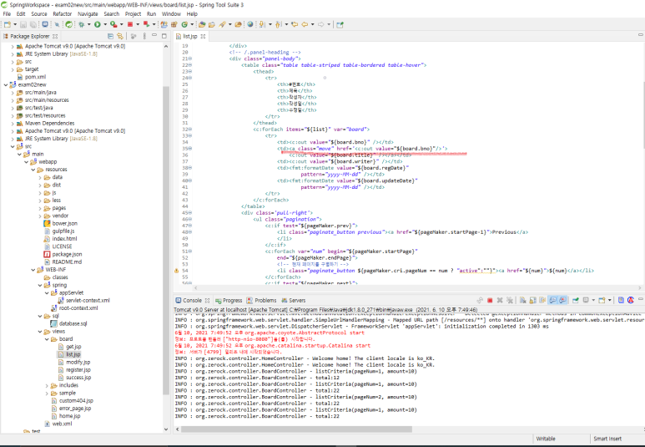645x447 pixels.
Task: Open the Window menu
Action: click(171, 13)
